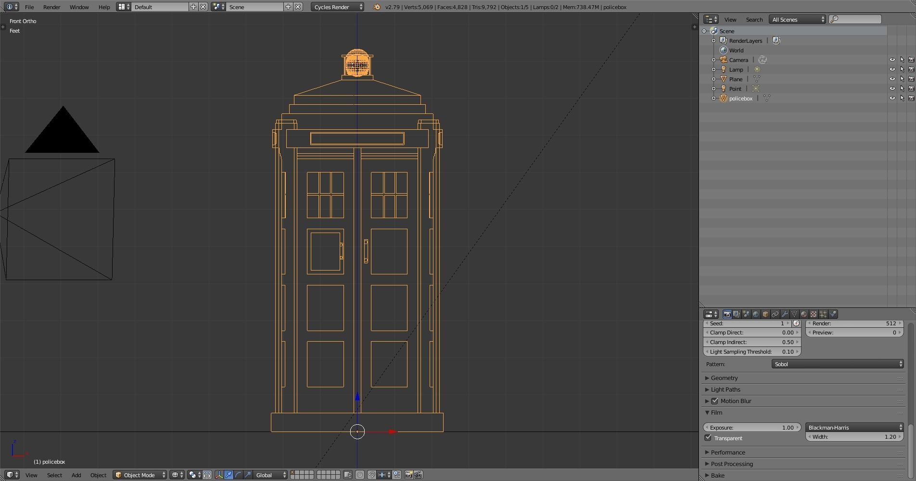
Task: Toggle lock camera and layers icon
Action: pos(348,475)
